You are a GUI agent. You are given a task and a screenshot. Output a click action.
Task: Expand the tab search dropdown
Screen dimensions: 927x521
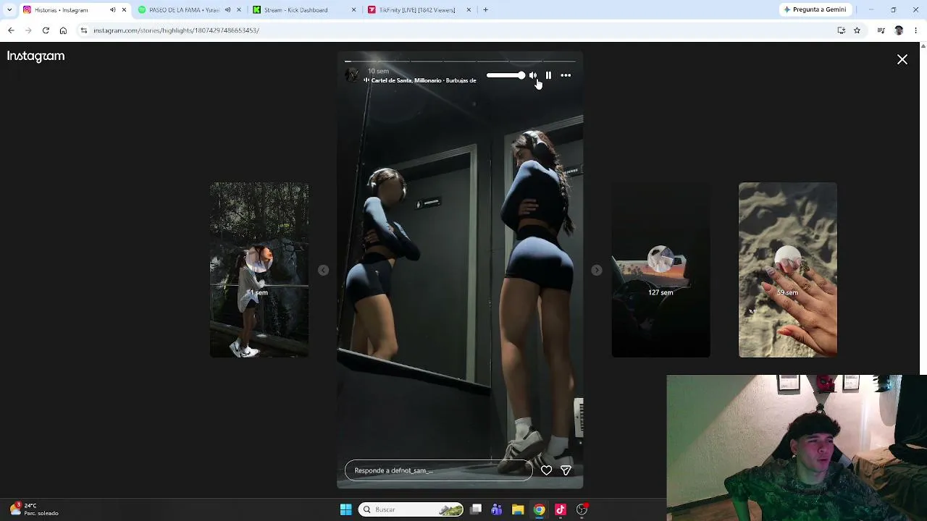click(x=9, y=10)
